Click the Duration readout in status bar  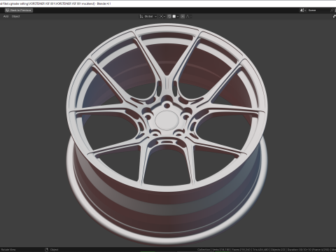point(308,250)
